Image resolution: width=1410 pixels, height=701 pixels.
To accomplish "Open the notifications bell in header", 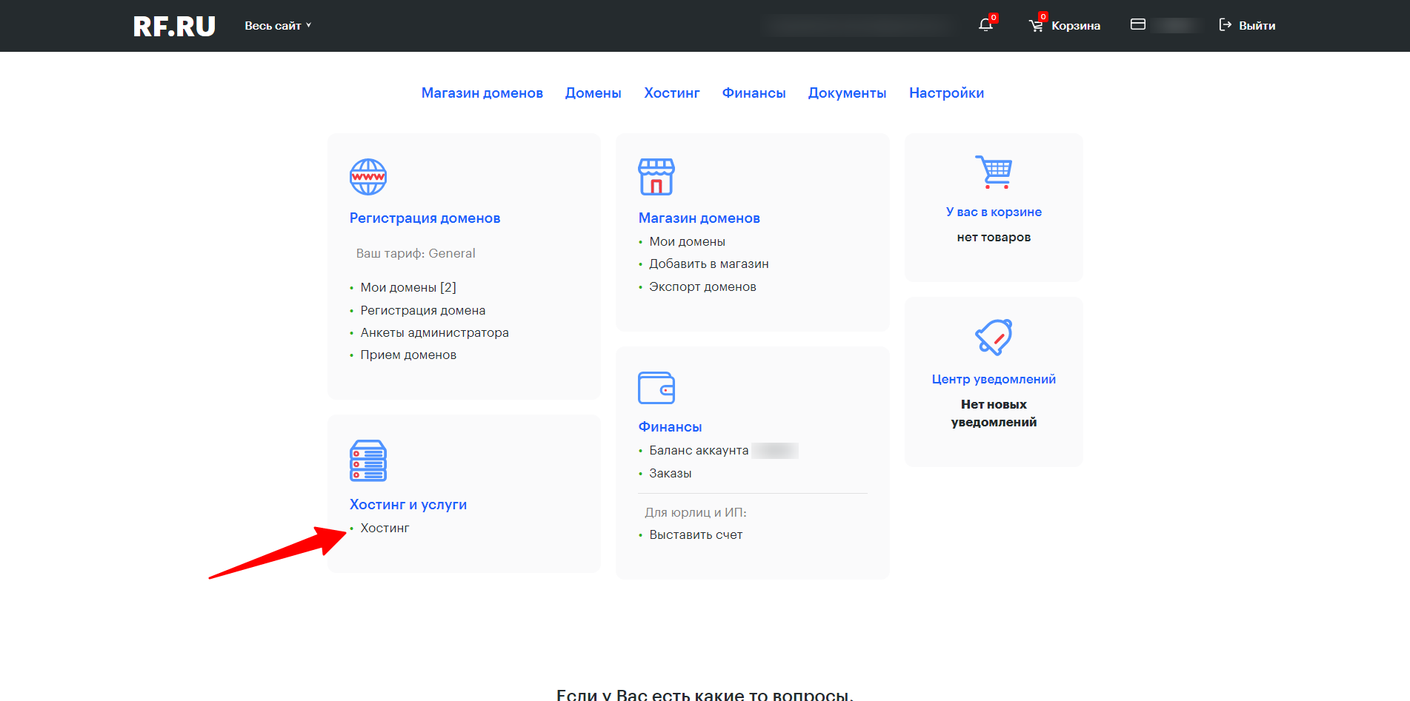I will [x=985, y=25].
